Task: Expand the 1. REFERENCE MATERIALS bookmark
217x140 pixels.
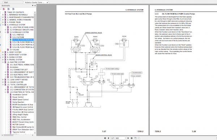Action: pos(3,15)
